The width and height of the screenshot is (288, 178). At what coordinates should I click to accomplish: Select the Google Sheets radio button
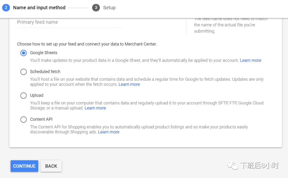tap(24, 53)
